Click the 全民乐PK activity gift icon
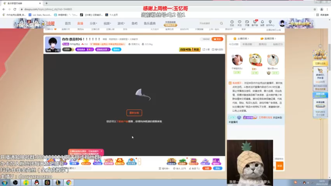The width and height of the screenshot is (331, 186). (98, 162)
